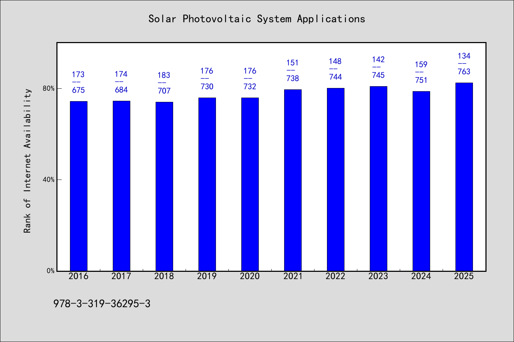Click the x-axis label '2021'
Screen dimensions: 514x342
[293, 276]
